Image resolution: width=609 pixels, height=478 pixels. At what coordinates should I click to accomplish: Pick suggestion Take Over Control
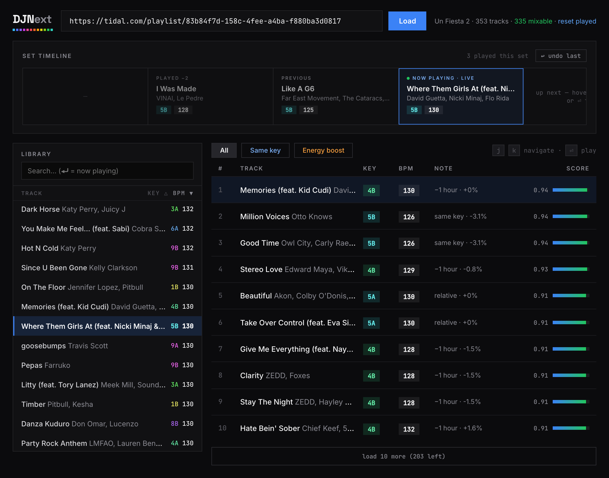pyautogui.click(x=404, y=322)
